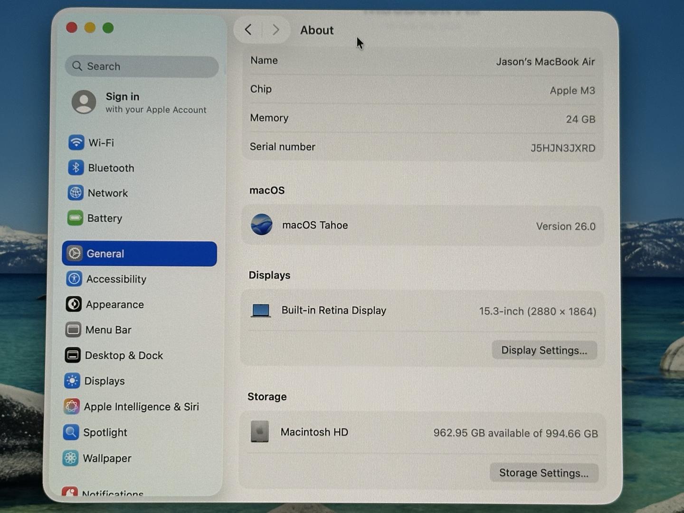Open Battery settings

point(104,218)
